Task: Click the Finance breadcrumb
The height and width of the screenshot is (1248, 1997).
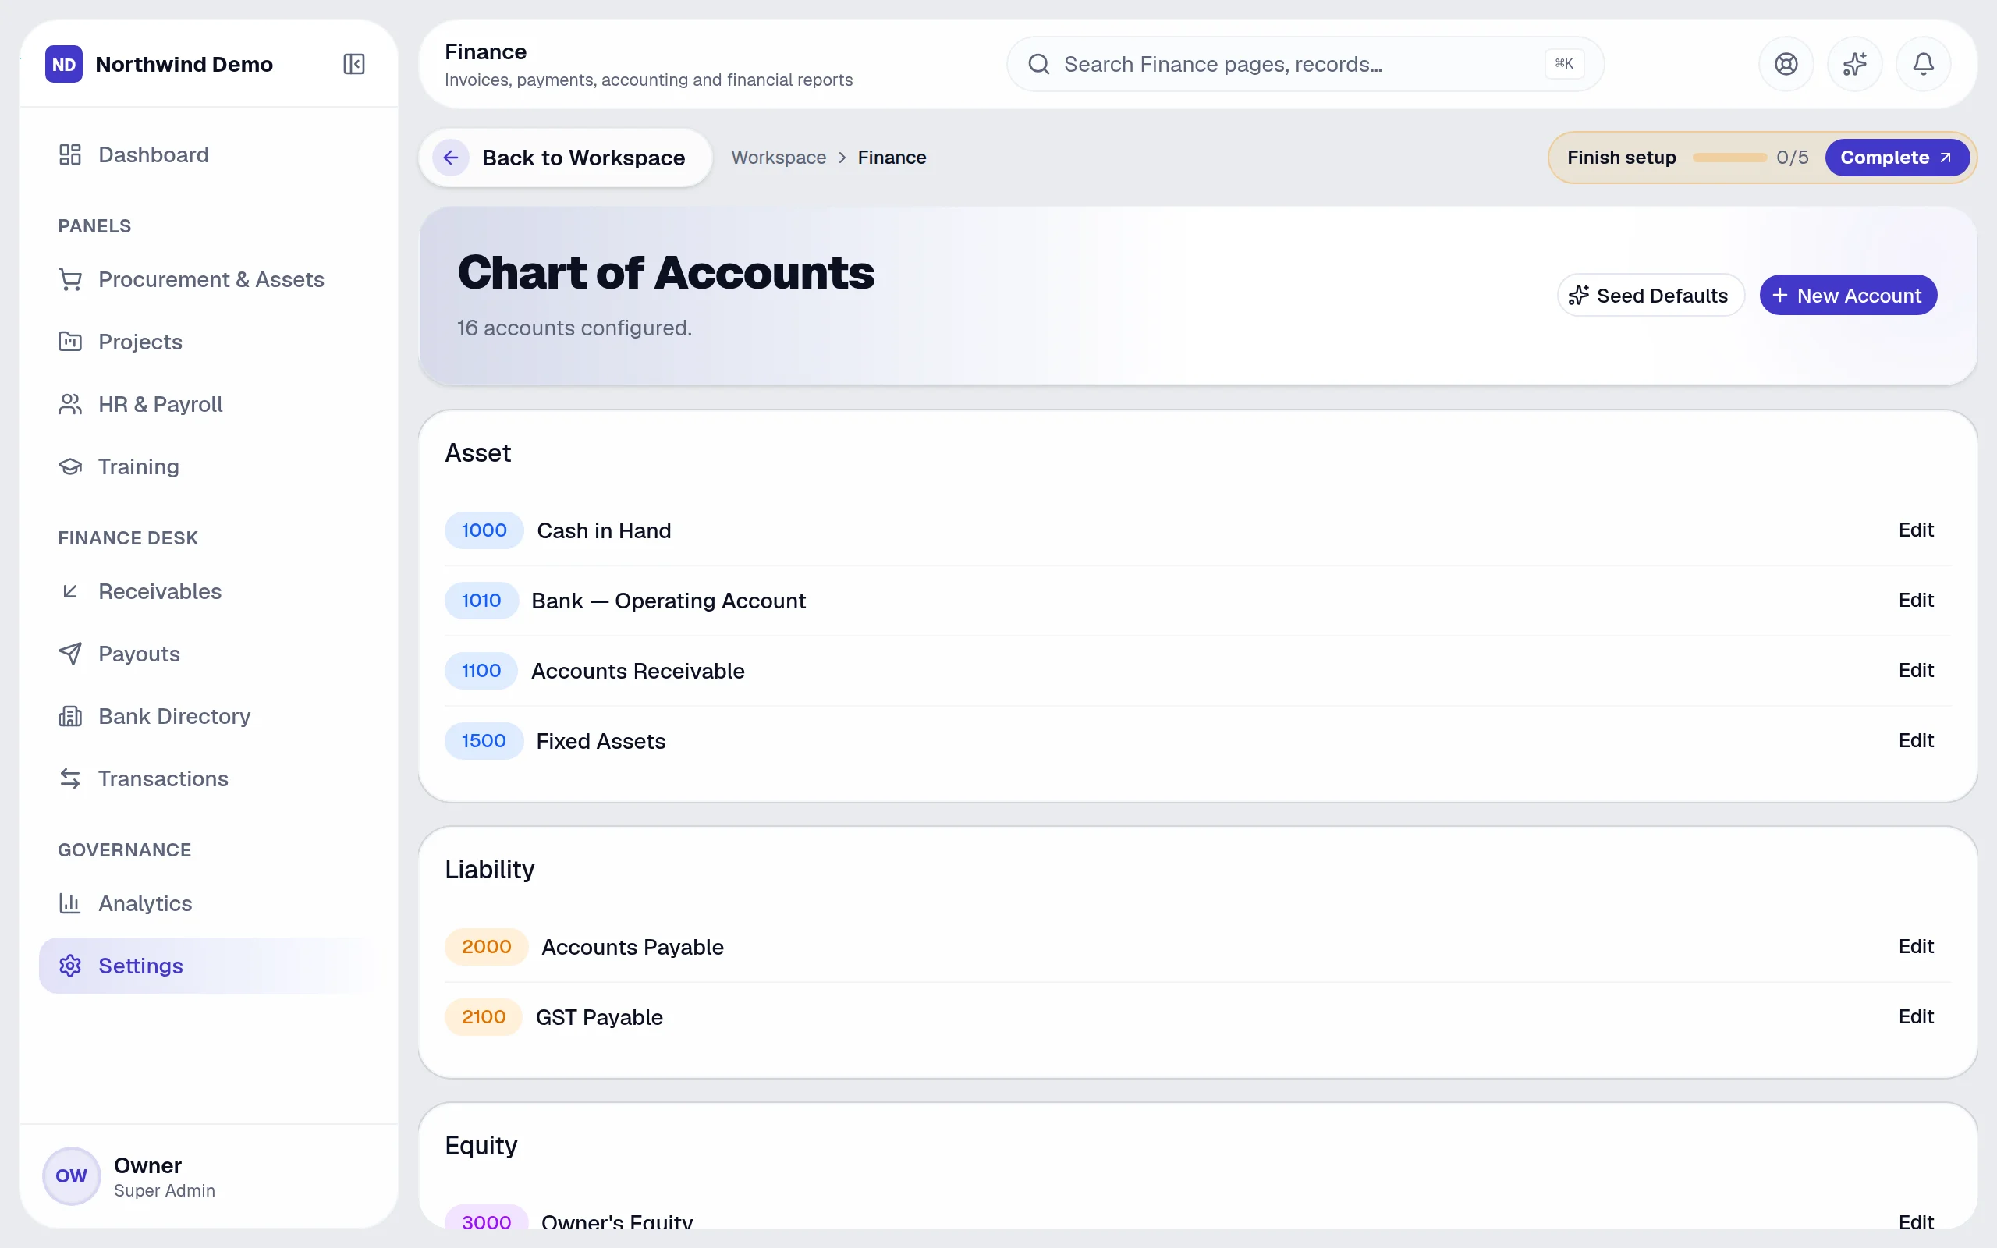Action: 891,158
